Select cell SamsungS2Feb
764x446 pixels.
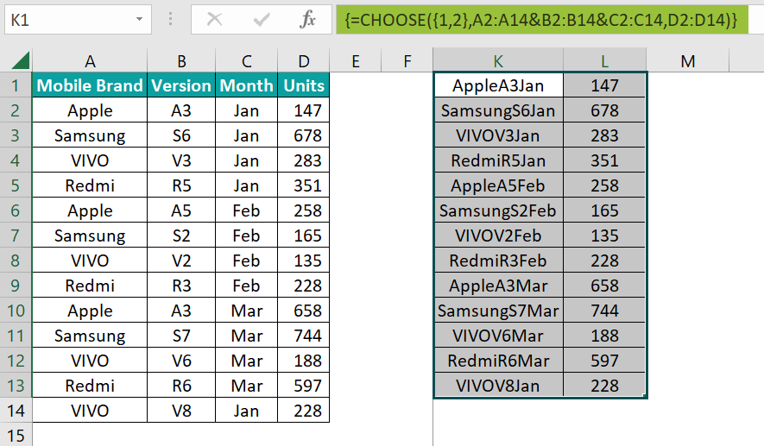[498, 210]
